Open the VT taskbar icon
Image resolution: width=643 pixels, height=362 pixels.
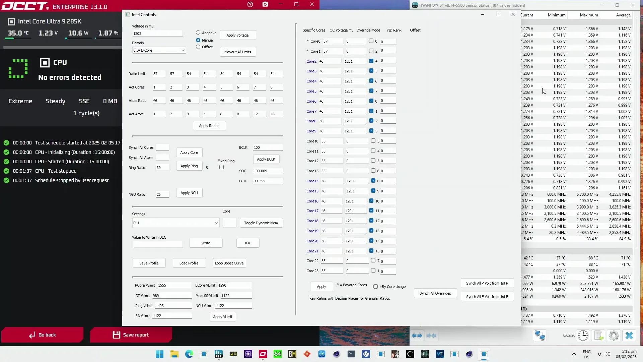[440, 354]
